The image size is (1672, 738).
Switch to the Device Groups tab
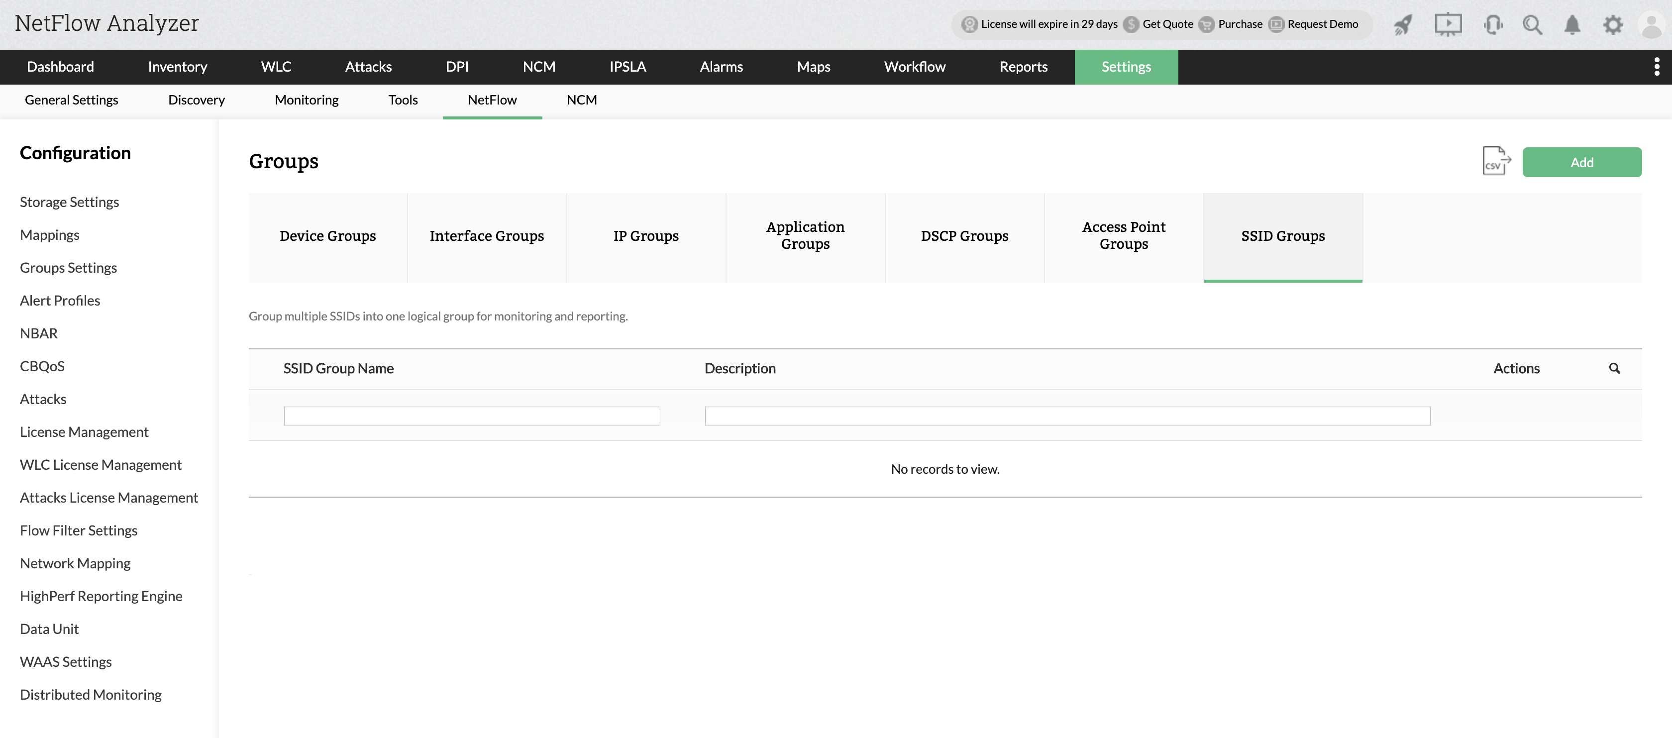tap(328, 236)
